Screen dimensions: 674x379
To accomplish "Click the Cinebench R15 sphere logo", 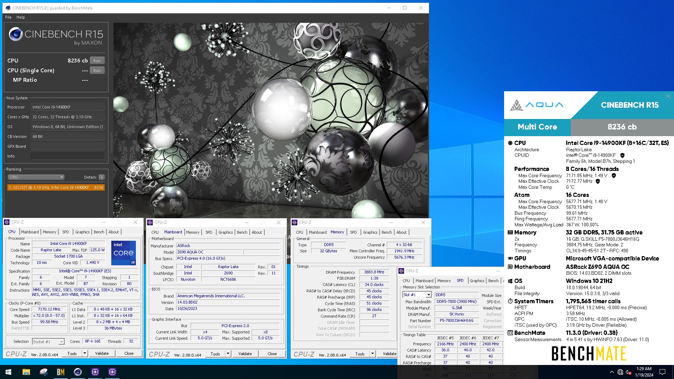I will click(x=16, y=34).
